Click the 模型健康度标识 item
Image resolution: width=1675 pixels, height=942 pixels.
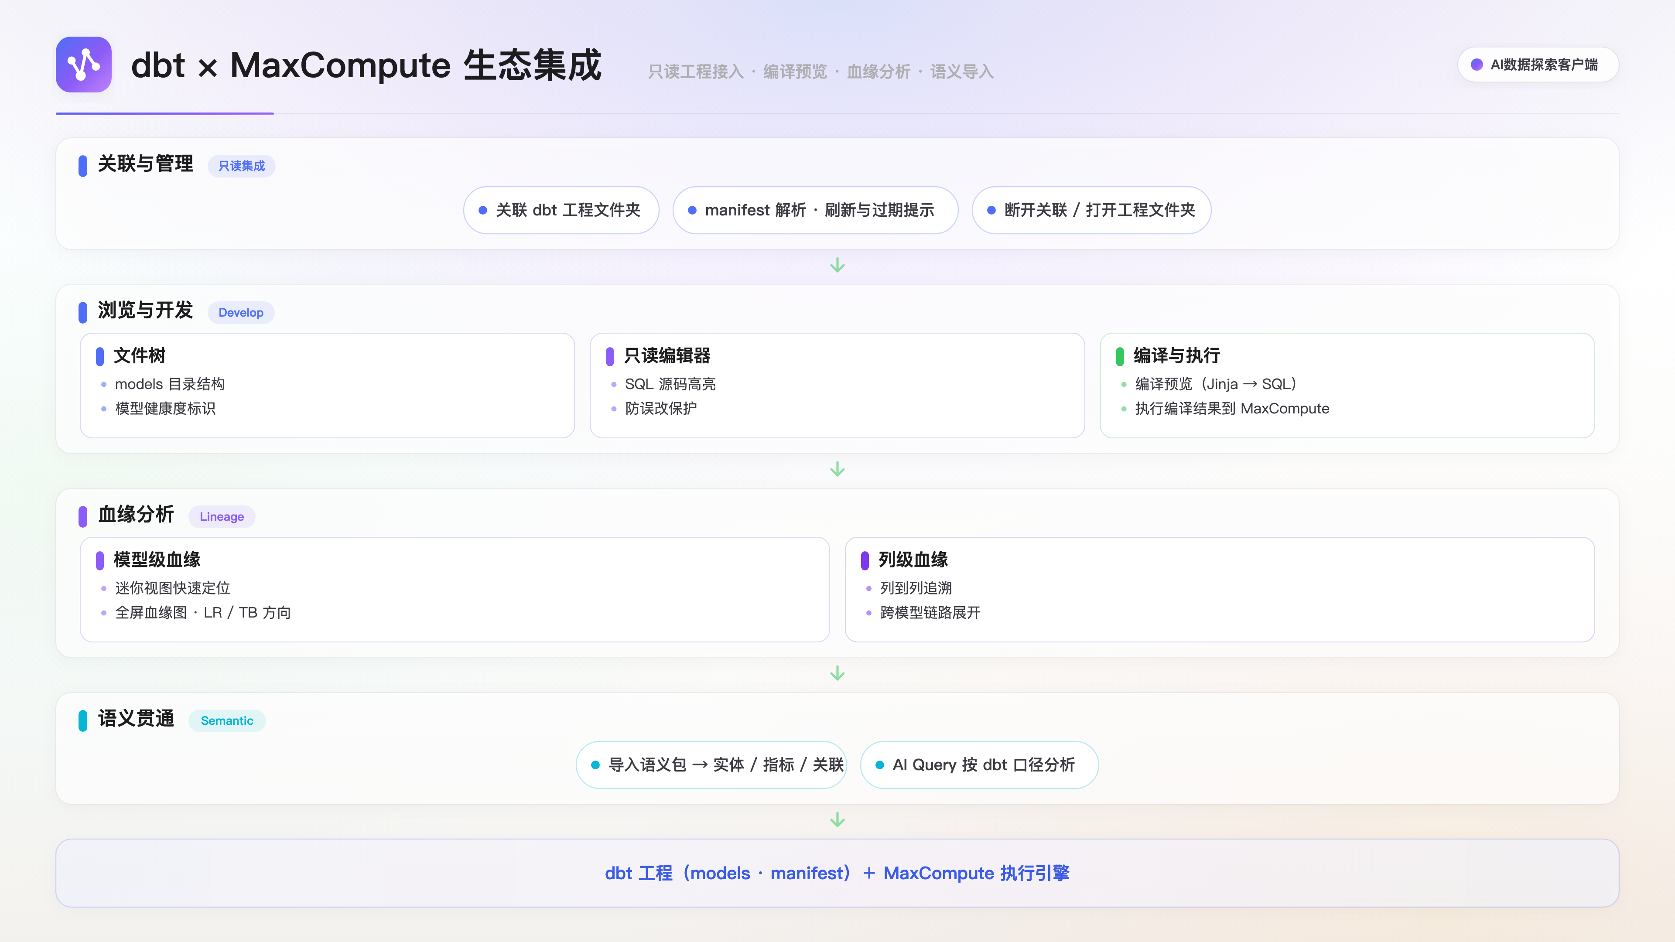(165, 408)
